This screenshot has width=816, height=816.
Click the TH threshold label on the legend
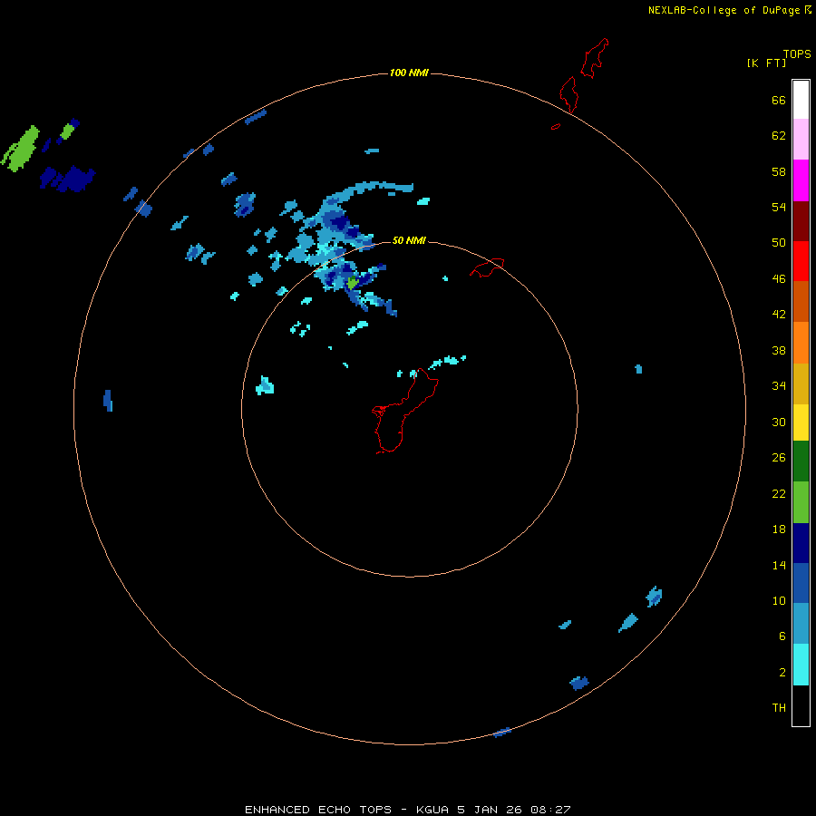[x=779, y=707]
